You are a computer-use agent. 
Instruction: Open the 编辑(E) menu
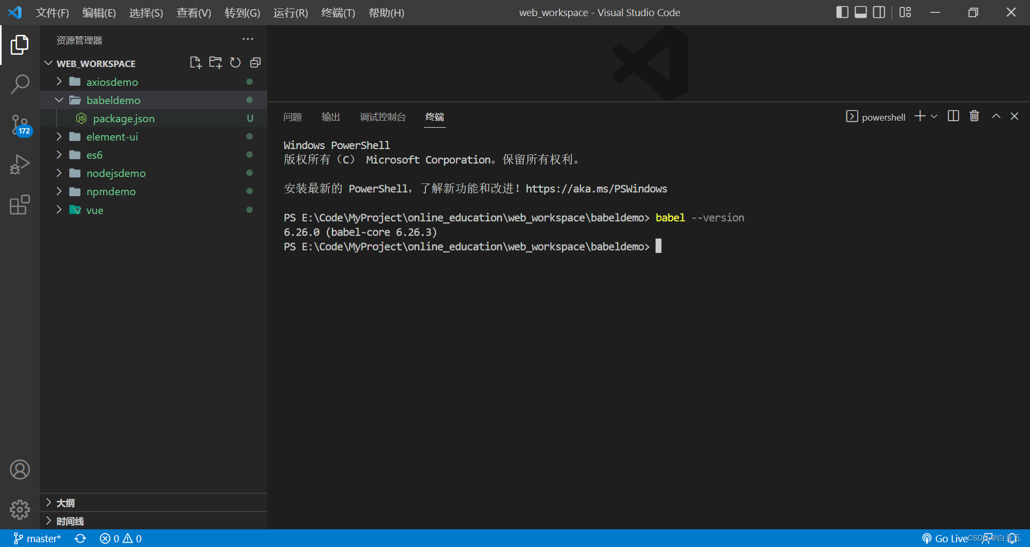(99, 13)
